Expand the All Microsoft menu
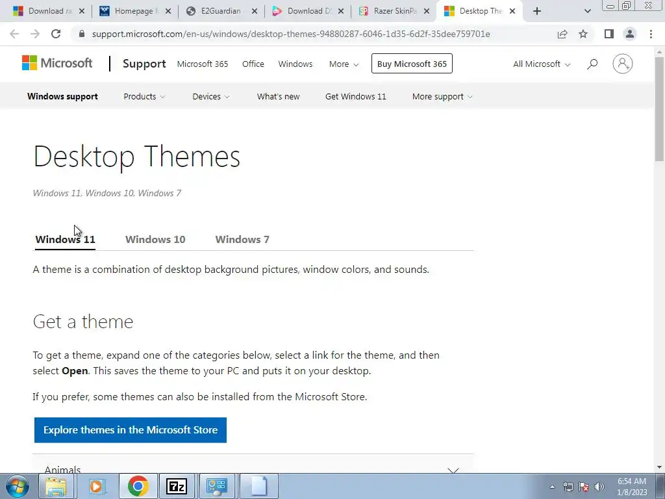This screenshot has width=665, height=499. coord(542,64)
